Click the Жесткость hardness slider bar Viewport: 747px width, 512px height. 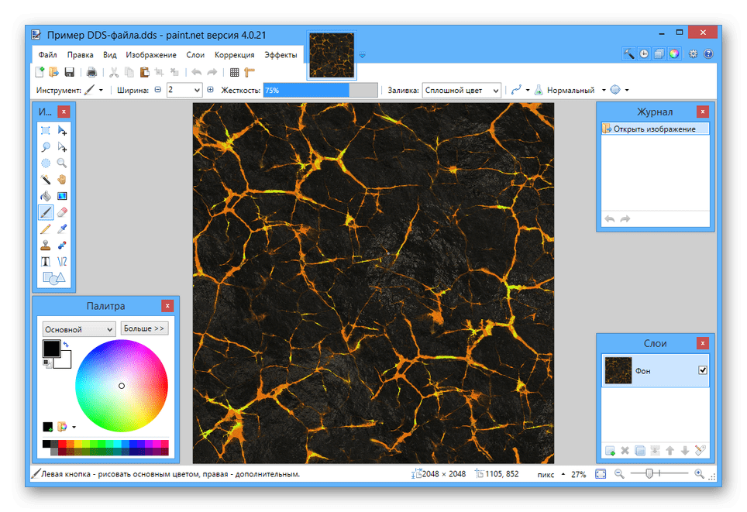(320, 91)
